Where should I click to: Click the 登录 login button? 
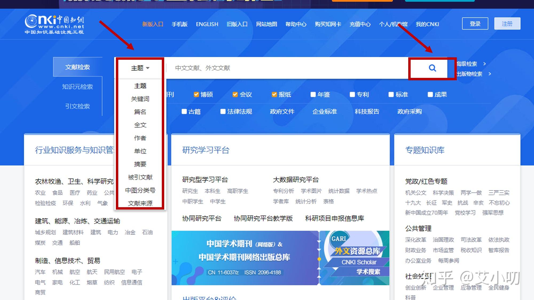(475, 24)
